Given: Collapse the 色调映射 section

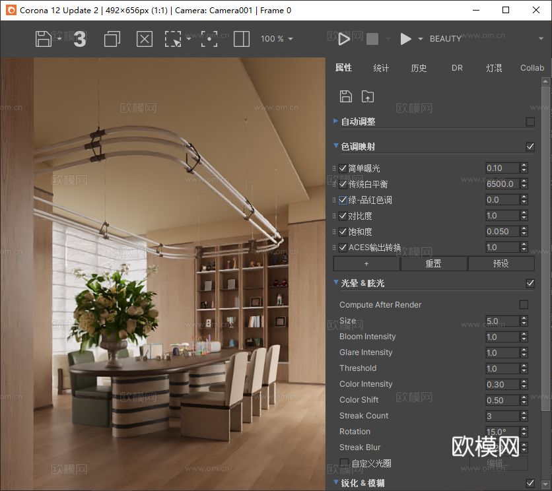Looking at the screenshot, I should (x=335, y=146).
